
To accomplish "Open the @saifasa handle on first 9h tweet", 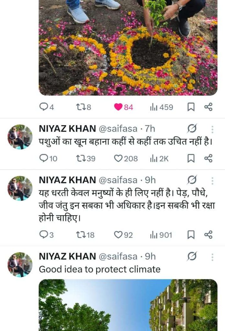I will pyautogui.click(x=118, y=180).
